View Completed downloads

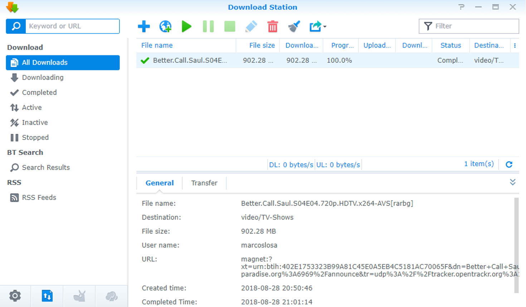[x=63, y=92]
